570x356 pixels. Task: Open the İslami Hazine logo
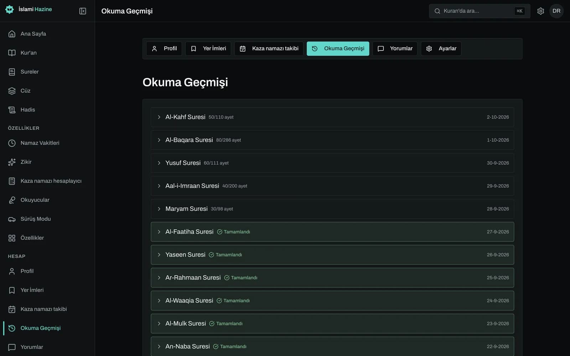click(10, 9)
